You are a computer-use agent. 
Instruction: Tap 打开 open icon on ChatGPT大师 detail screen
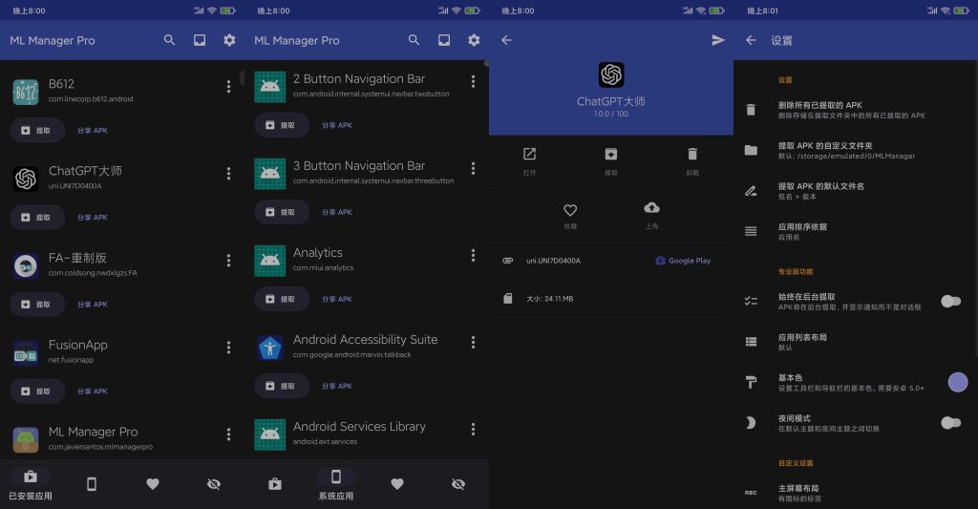click(529, 154)
